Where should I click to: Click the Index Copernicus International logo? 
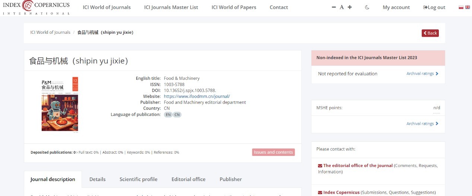[37, 7]
